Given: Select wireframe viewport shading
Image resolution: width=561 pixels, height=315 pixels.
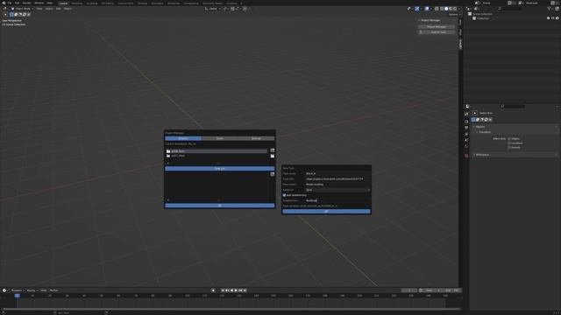Looking at the screenshot, I should [x=442, y=9].
